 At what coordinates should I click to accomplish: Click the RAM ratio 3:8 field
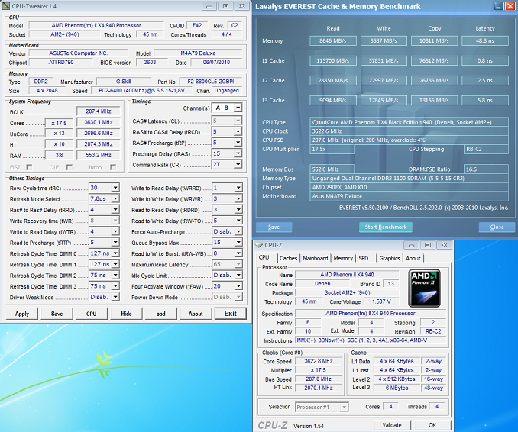coord(59,155)
